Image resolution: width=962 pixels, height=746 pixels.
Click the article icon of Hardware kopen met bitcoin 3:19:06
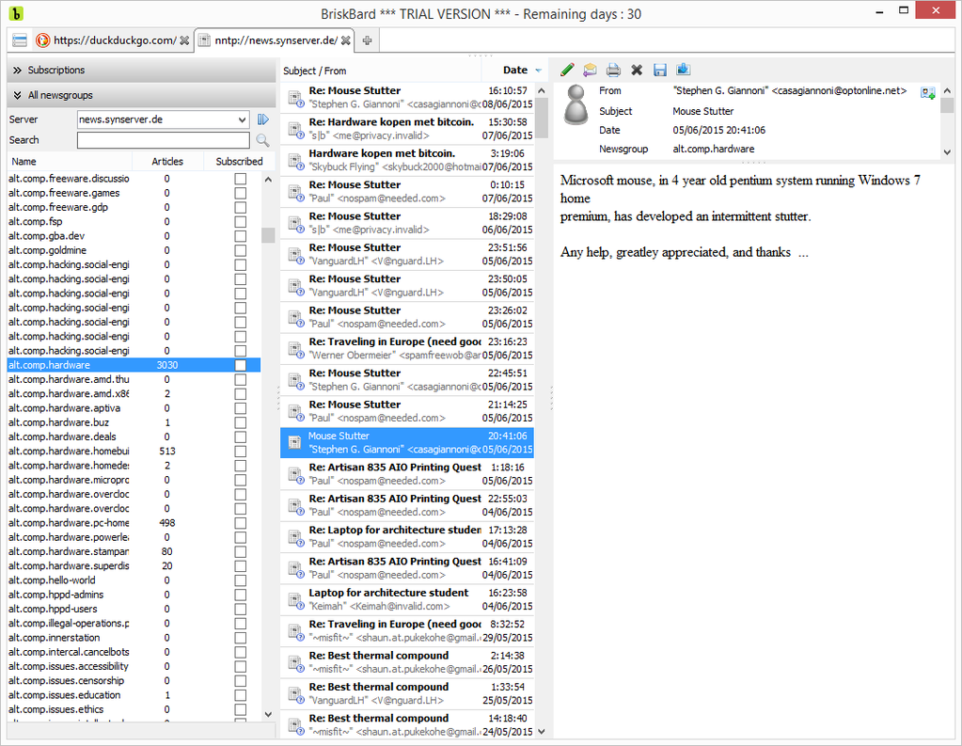click(x=295, y=162)
